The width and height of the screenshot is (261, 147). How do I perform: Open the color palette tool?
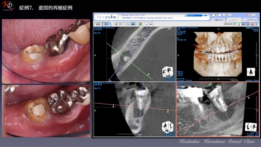point(141,24)
